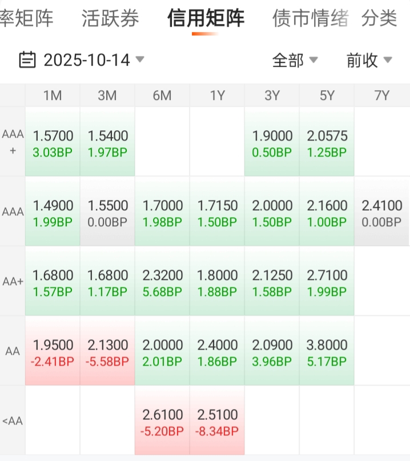Select the AAA+ rating row label
Screen dimensions: 410x461
13,142
